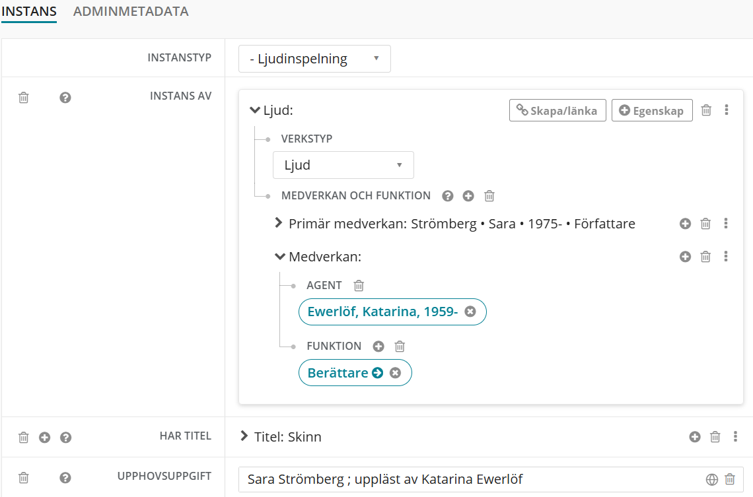Remove agent Ewerlöf, Katarina chip
This screenshot has width=753, height=497.
coord(470,312)
